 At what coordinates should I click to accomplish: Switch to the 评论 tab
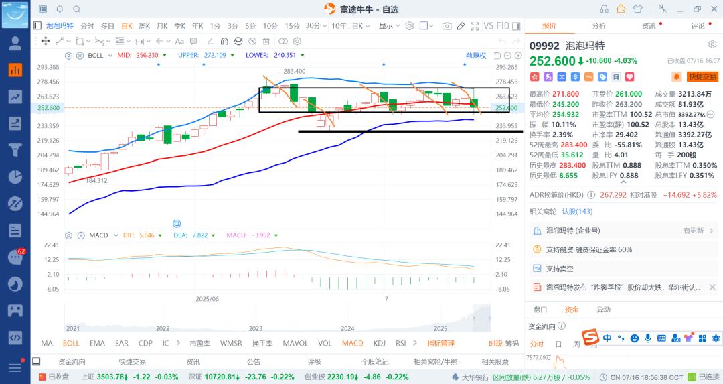[698, 26]
